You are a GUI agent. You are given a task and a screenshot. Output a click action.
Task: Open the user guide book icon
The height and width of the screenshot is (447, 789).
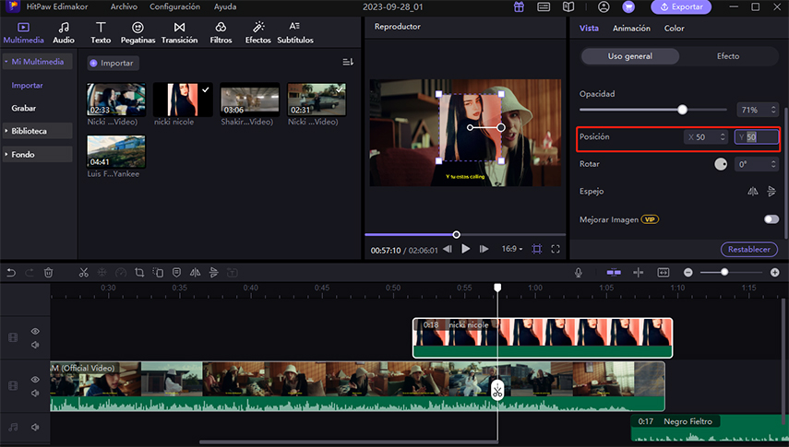pyautogui.click(x=568, y=7)
